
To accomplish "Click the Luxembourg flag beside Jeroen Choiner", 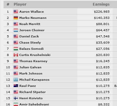I will tap(16, 30).
